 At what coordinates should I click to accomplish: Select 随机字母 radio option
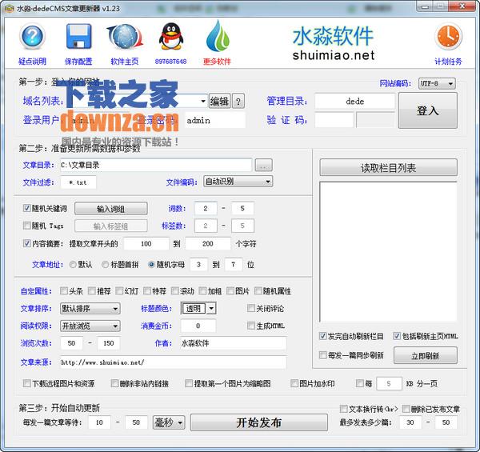(x=151, y=265)
